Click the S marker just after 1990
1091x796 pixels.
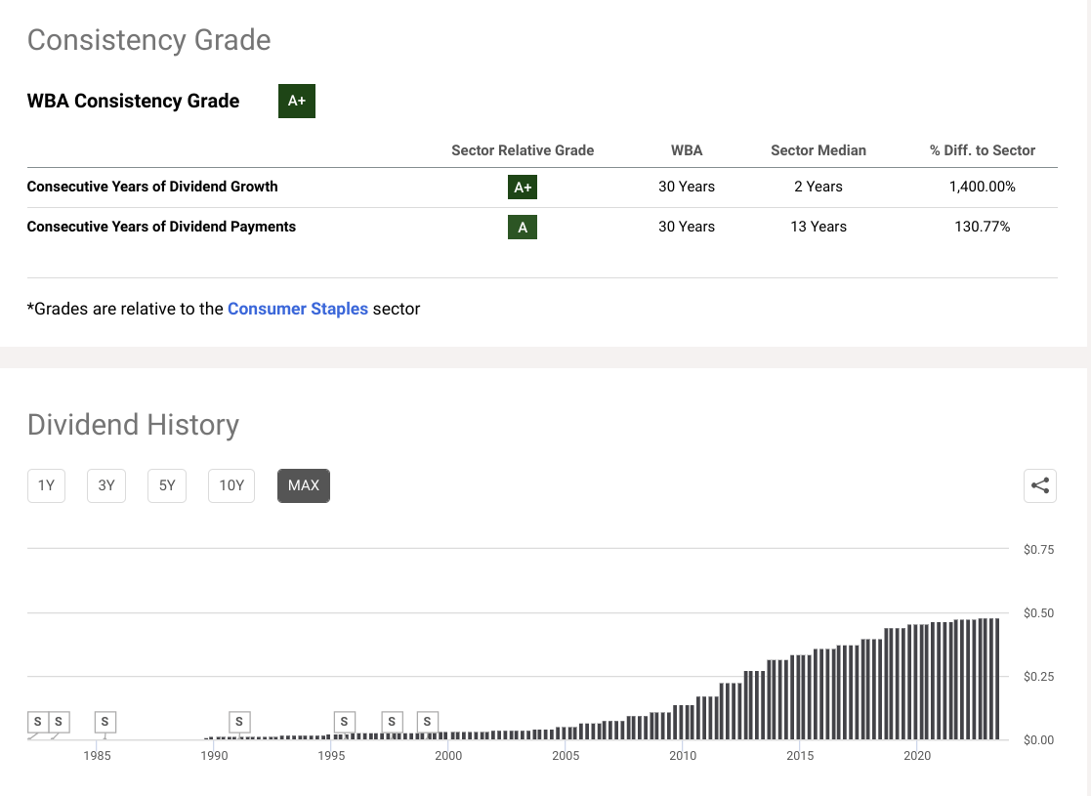point(239,722)
